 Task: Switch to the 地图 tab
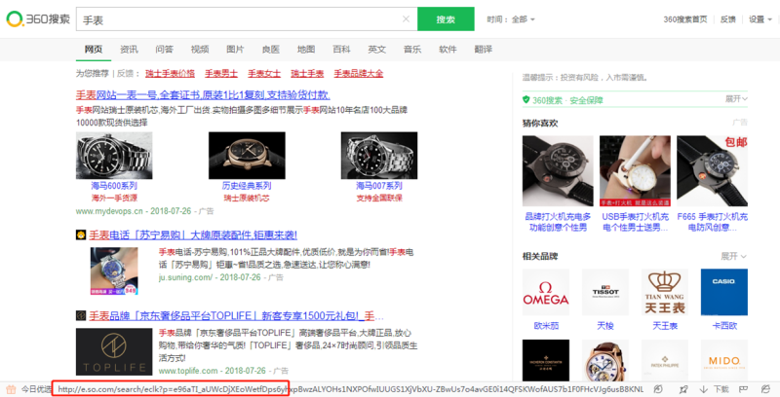coord(306,49)
